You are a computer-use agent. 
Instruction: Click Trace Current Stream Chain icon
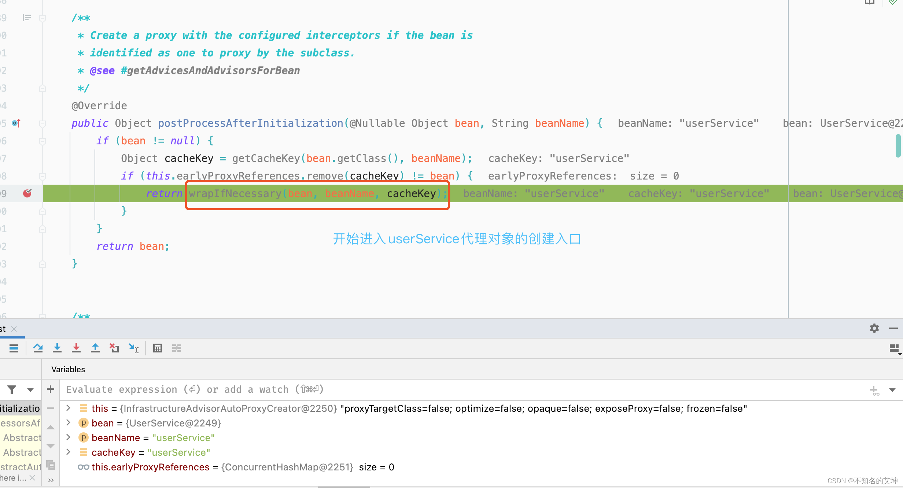pyautogui.click(x=177, y=348)
